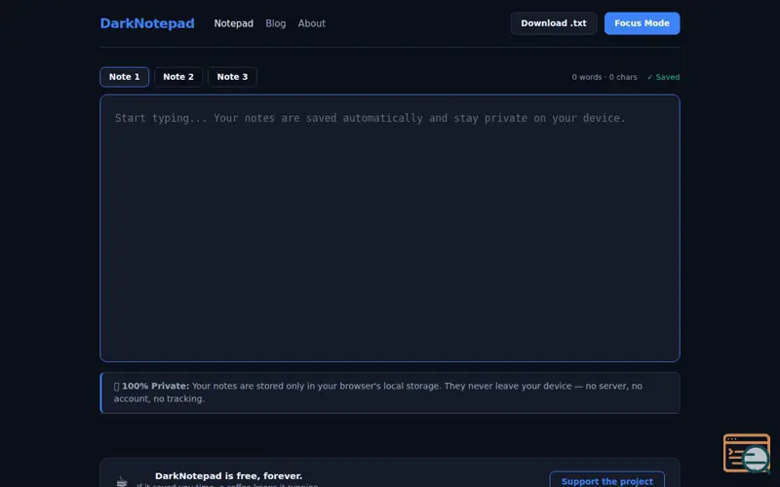Click the DarkNotepad logo

coord(147,23)
